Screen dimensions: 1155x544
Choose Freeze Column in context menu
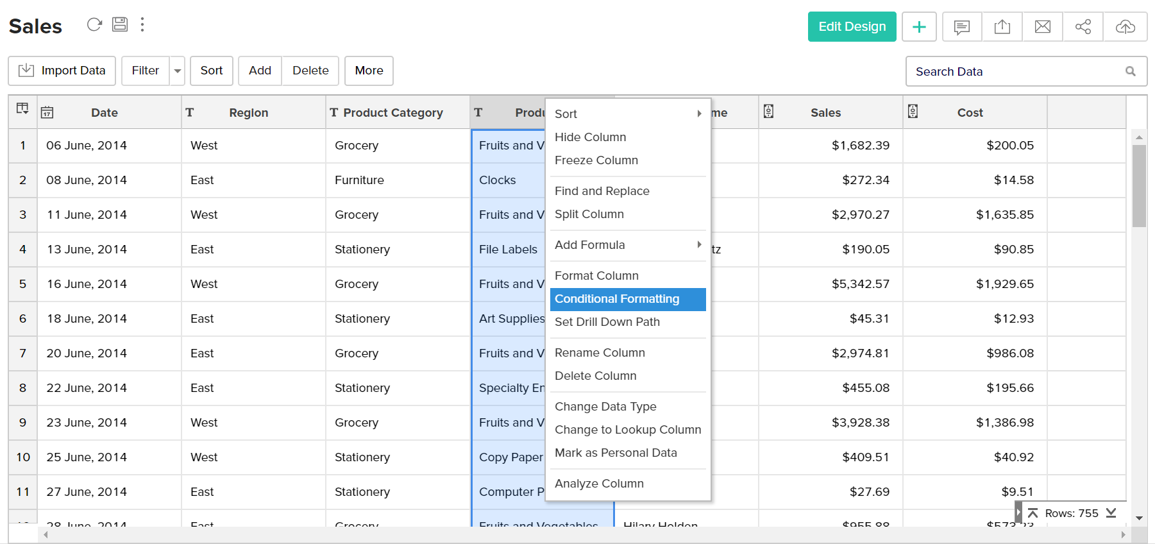click(596, 160)
